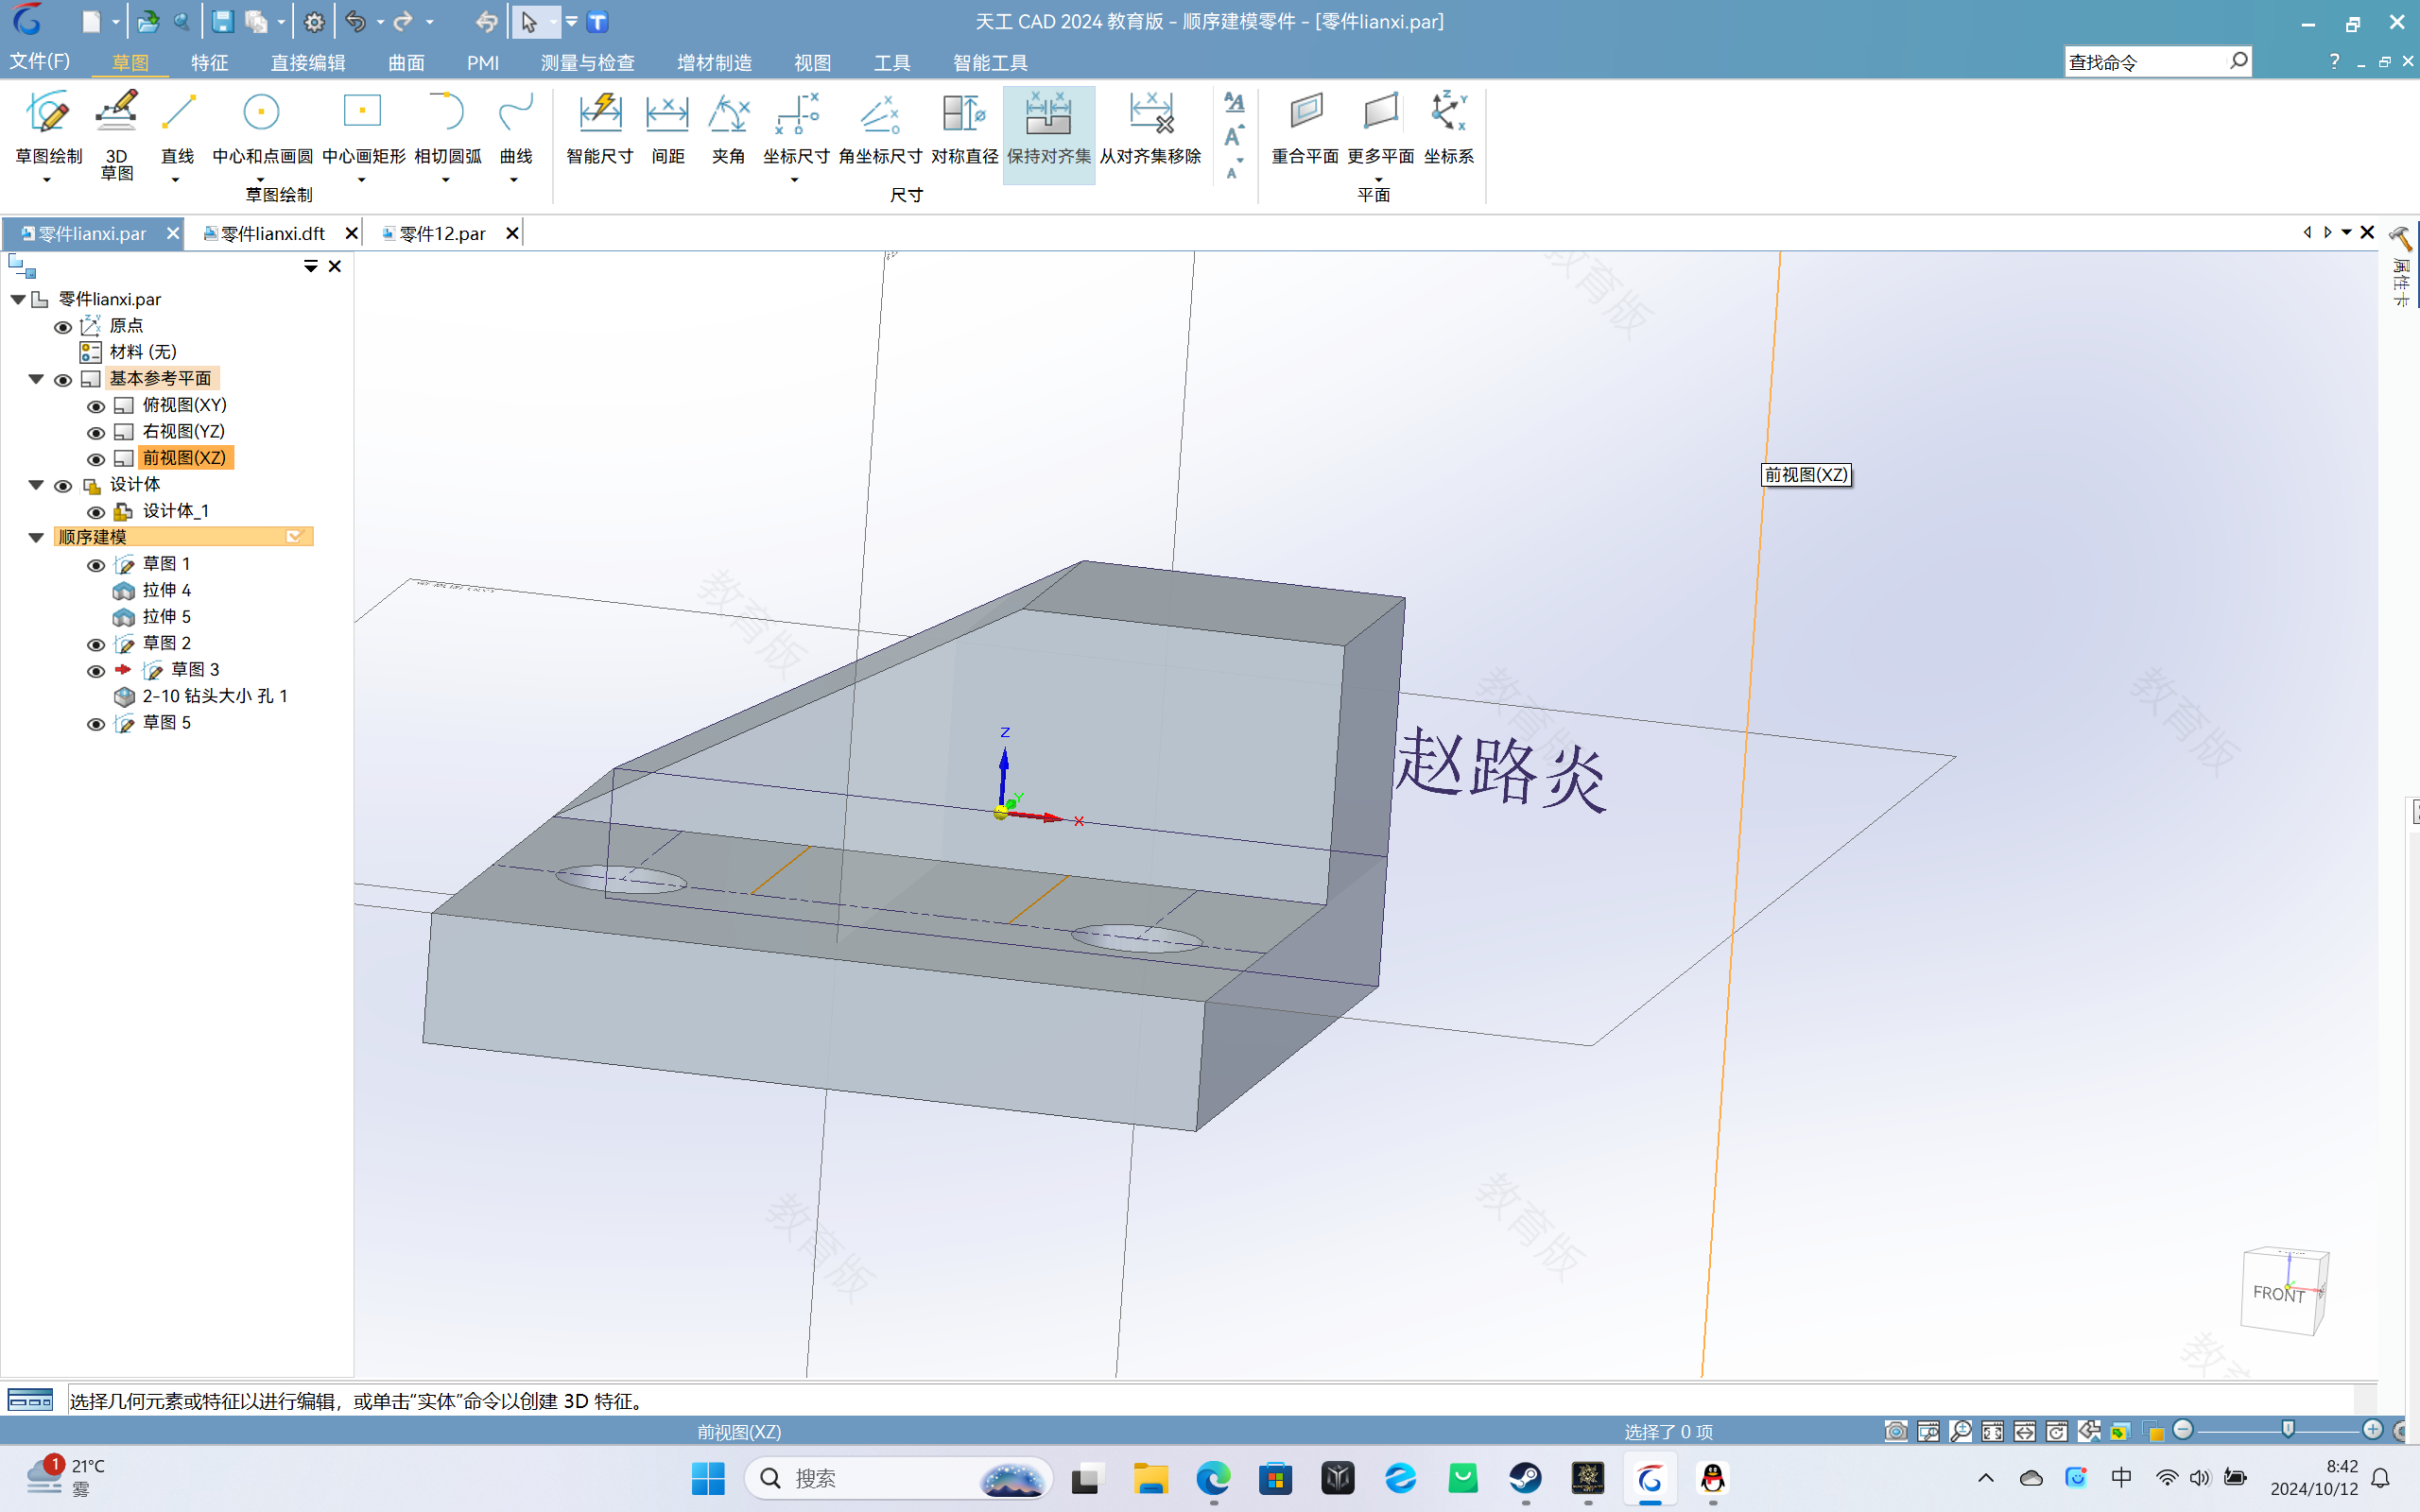Switch to the PMI ribbon tab
2420x1512 pixels.
[x=483, y=62]
